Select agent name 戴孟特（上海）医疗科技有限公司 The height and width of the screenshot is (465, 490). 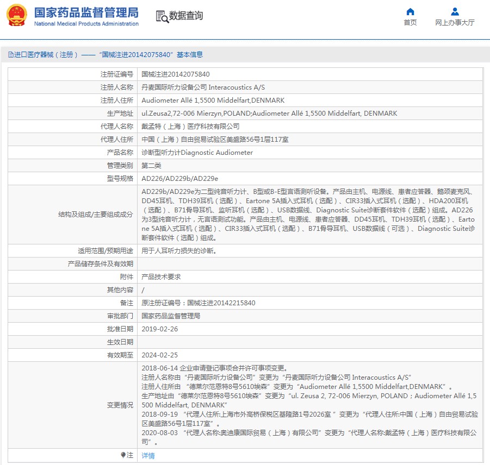pos(190,127)
